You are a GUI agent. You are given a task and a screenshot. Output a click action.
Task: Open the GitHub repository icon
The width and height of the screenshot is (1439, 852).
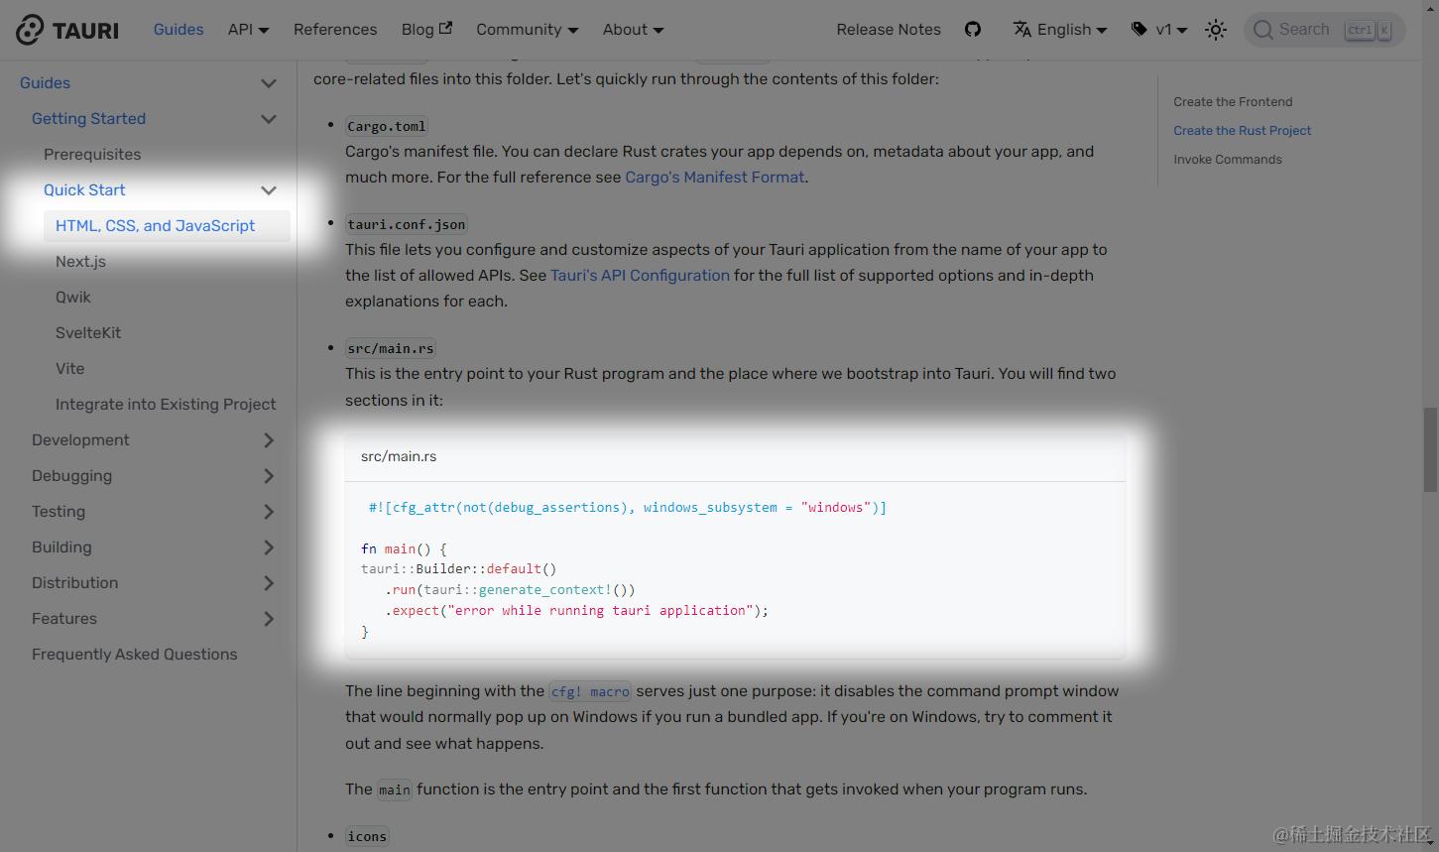[973, 30]
